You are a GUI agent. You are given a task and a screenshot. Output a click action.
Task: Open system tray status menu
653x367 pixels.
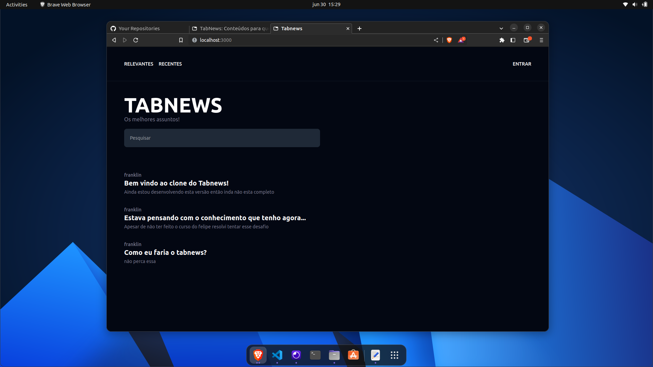click(x=635, y=4)
